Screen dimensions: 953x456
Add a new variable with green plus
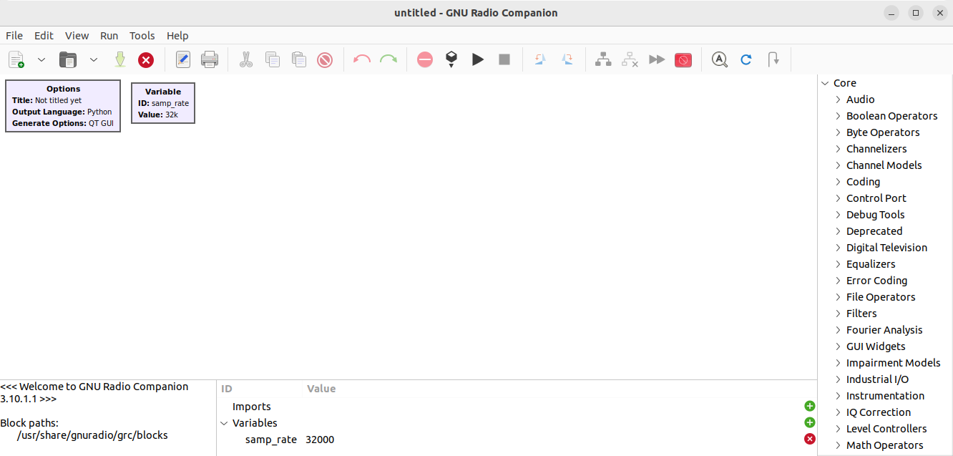coord(810,423)
